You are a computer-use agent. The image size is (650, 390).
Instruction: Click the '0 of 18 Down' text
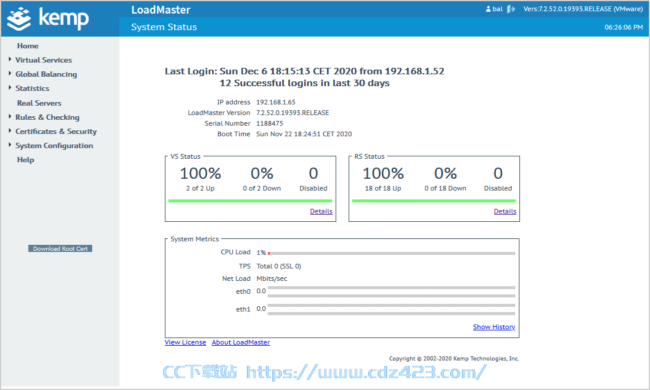click(x=445, y=188)
